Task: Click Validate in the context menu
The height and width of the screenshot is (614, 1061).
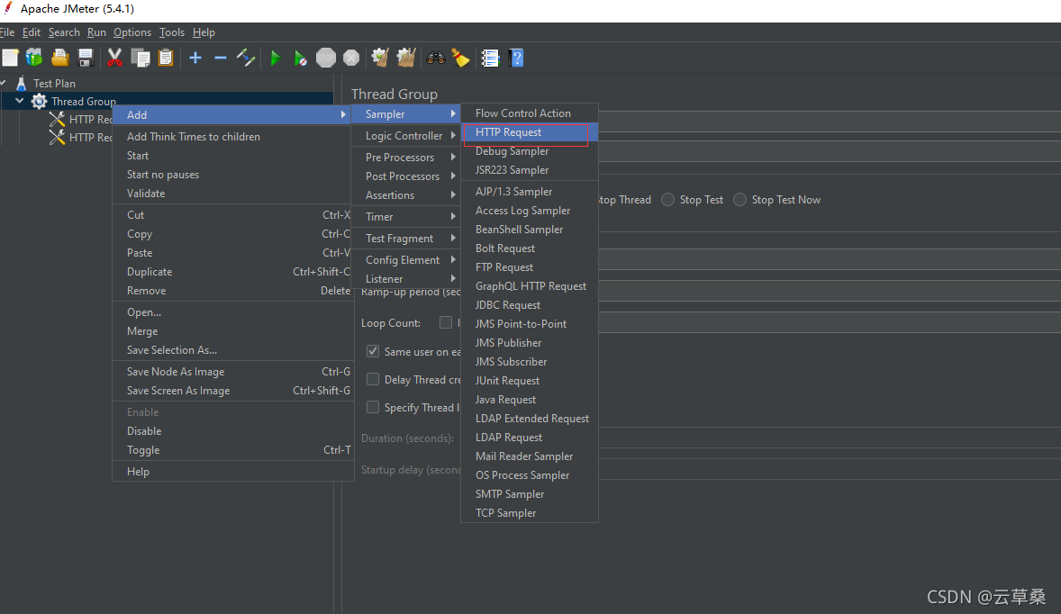Action: pos(232,194)
